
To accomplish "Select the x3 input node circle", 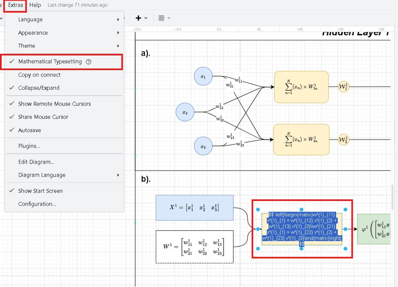I will (x=203, y=146).
